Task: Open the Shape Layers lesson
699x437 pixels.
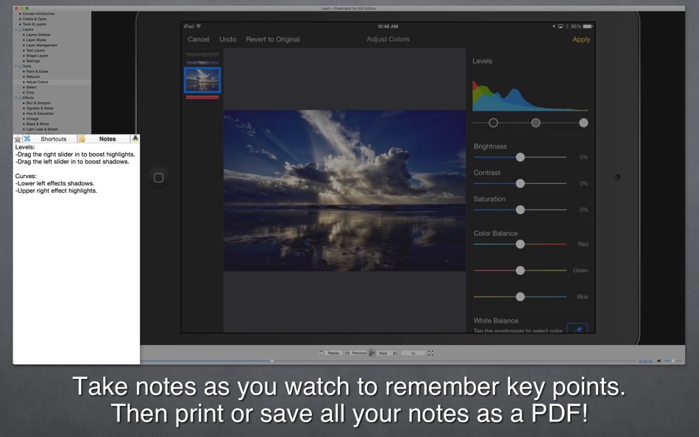Action: (x=37, y=56)
